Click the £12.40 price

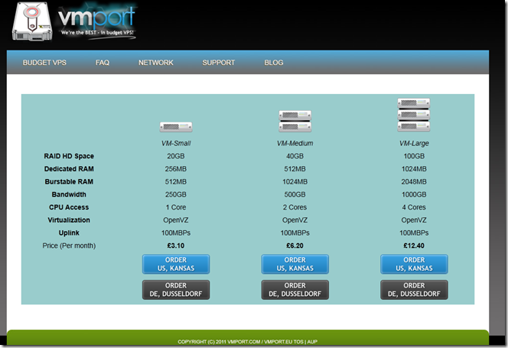[x=414, y=246]
